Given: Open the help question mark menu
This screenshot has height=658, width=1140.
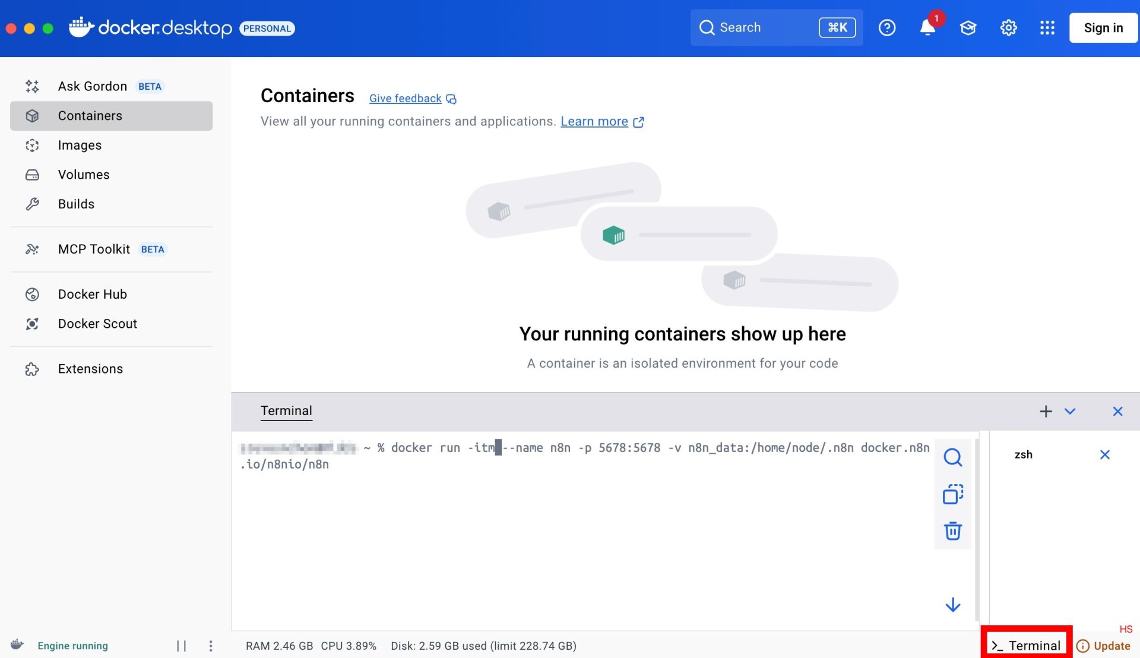Looking at the screenshot, I should coord(887,27).
